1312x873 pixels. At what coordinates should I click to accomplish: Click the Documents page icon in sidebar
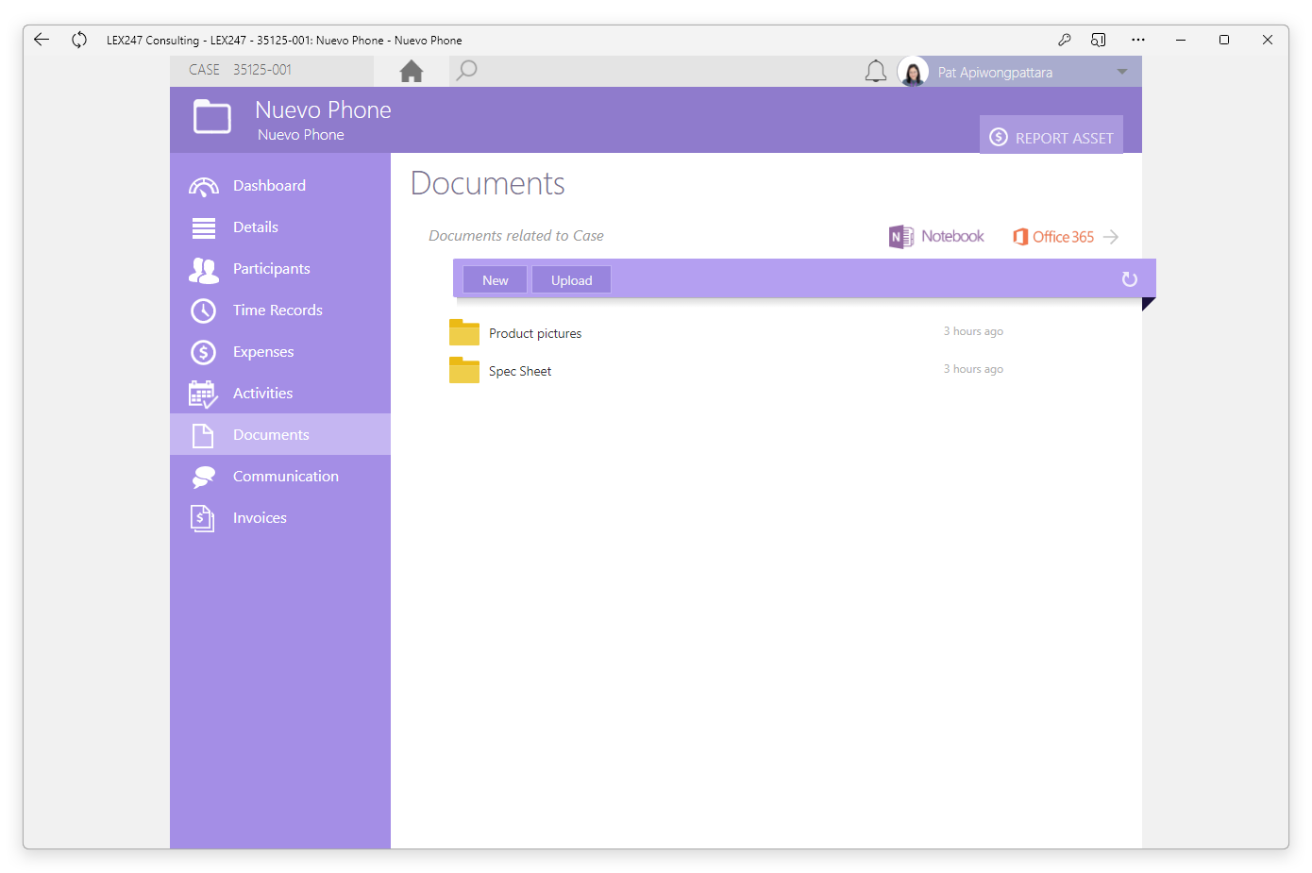[x=203, y=435]
